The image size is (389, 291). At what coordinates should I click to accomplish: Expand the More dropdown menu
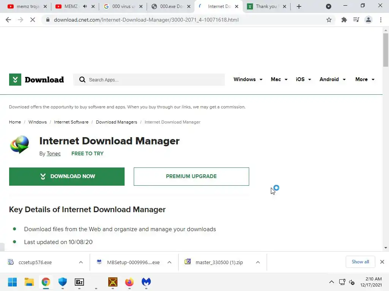365,80
